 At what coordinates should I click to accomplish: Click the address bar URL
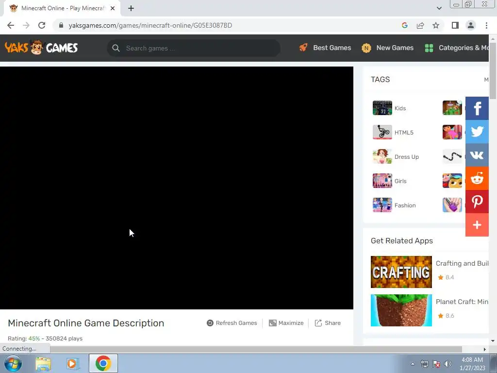(150, 25)
